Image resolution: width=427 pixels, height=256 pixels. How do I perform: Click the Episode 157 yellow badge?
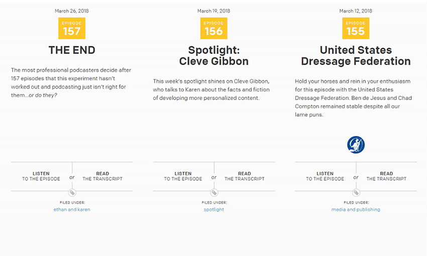[72, 28]
